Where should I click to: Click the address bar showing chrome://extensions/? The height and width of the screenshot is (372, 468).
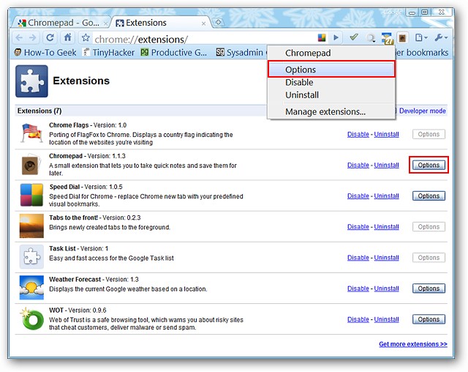[x=203, y=39]
